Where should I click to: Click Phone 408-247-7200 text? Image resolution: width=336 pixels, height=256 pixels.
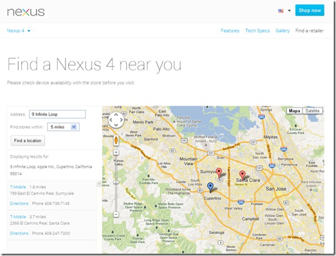(51, 233)
